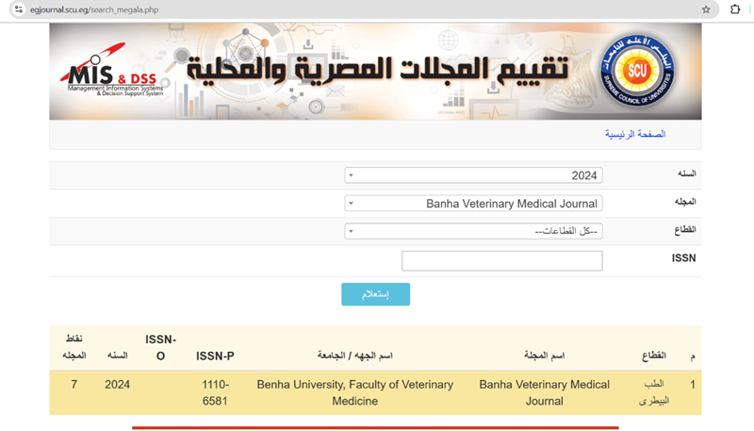This screenshot has width=754, height=431.
Task: Click the ISSN-P column header
Action: pyautogui.click(x=215, y=356)
